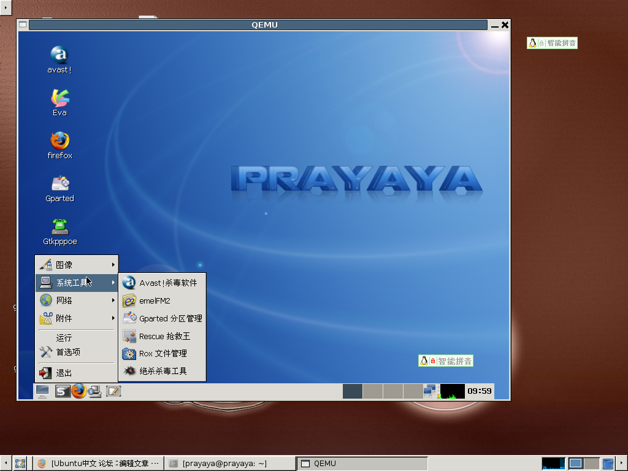Open the network computer launcher in guest panel
The image size is (628, 471).
(x=95, y=391)
